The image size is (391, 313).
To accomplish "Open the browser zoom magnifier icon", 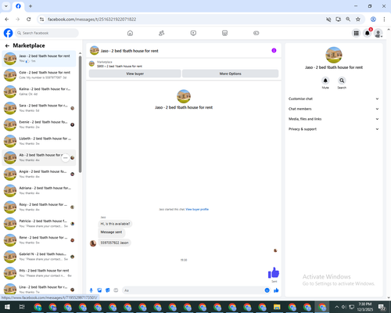I will tap(348, 20).
